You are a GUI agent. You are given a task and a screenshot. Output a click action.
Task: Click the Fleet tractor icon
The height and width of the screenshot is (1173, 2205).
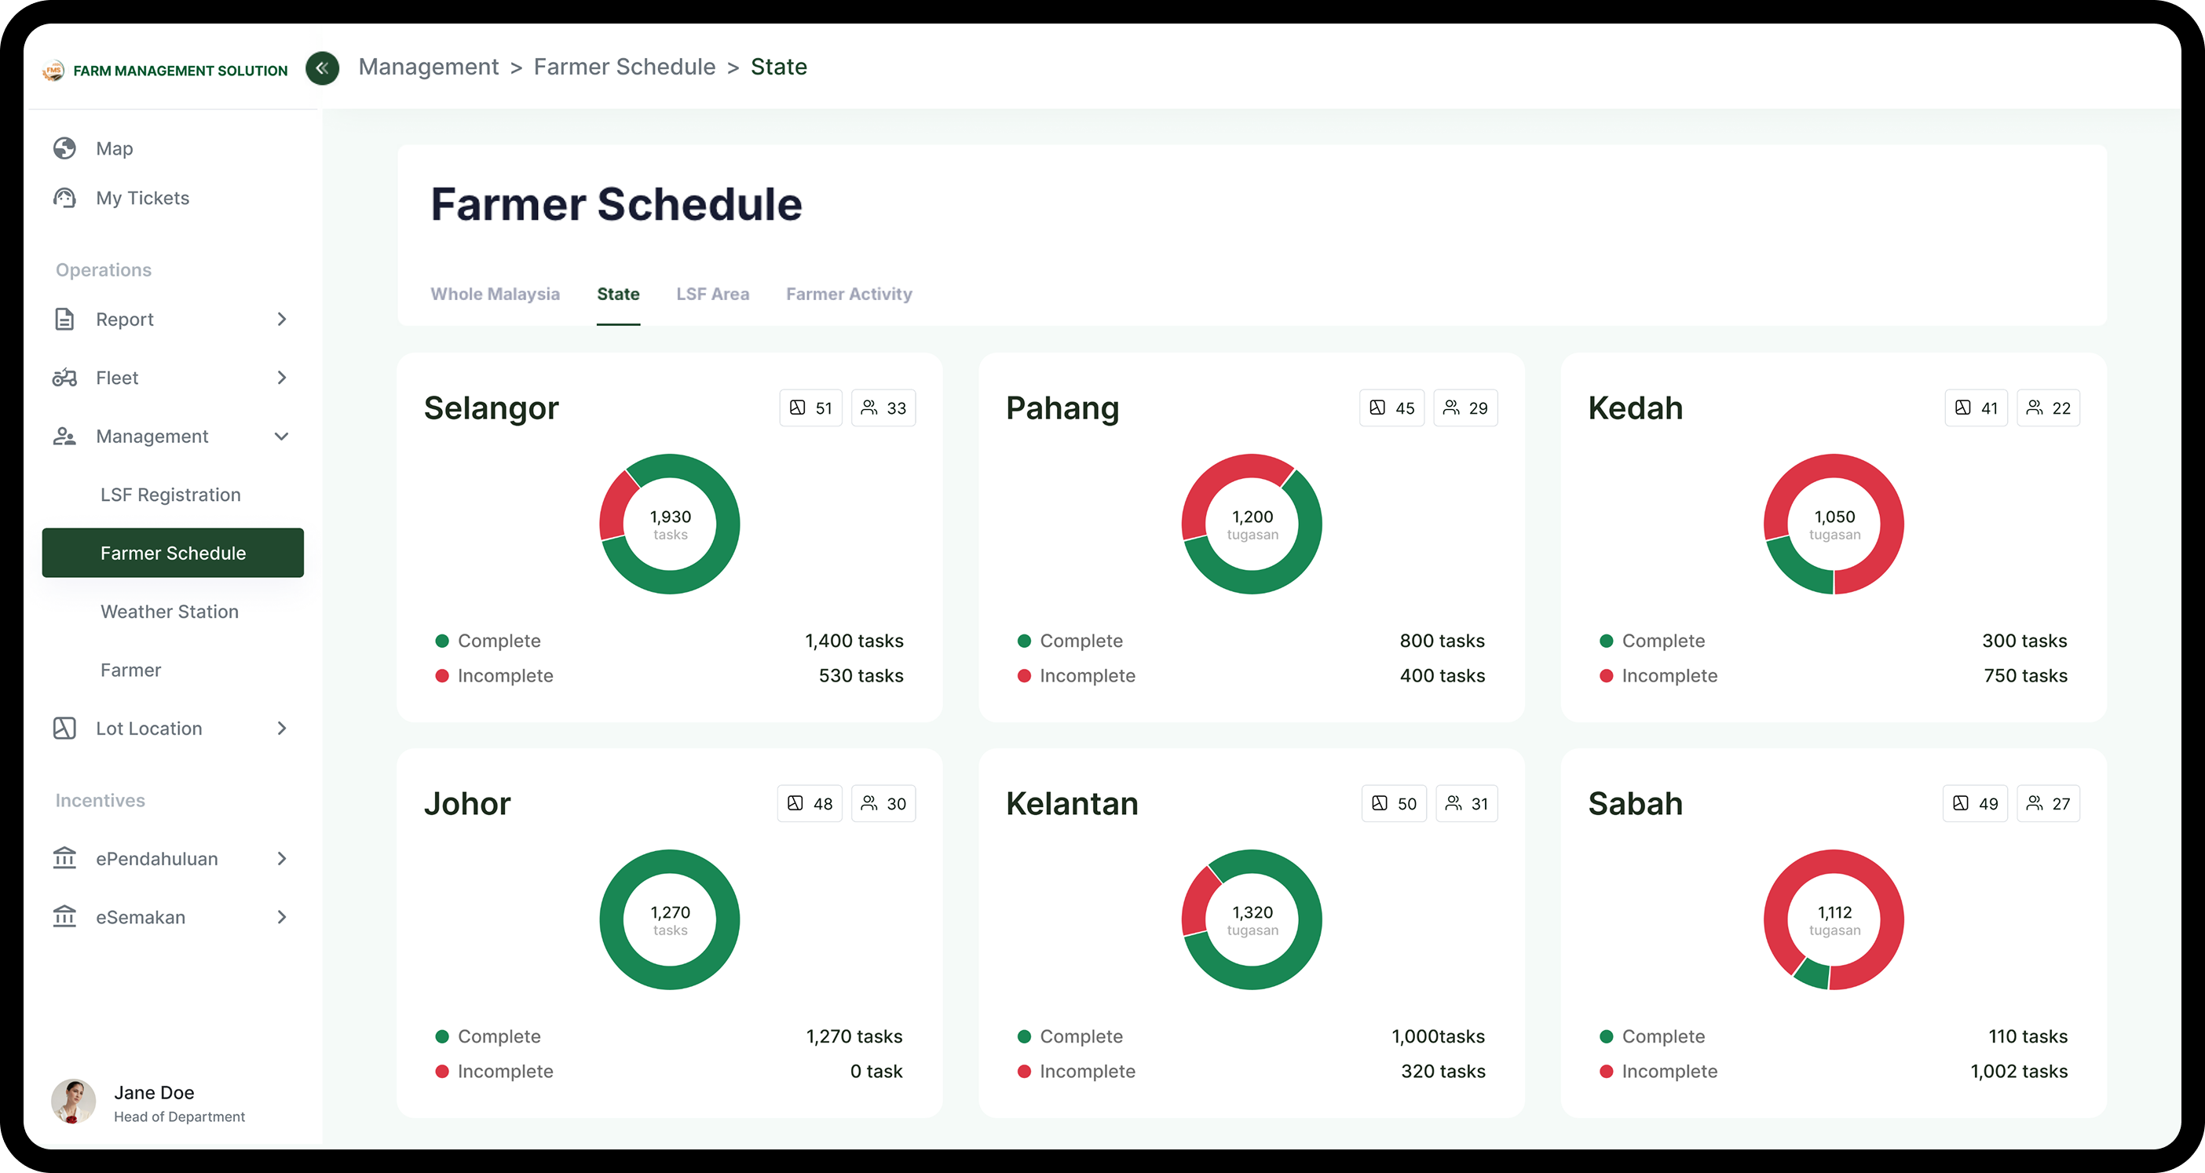click(x=64, y=378)
